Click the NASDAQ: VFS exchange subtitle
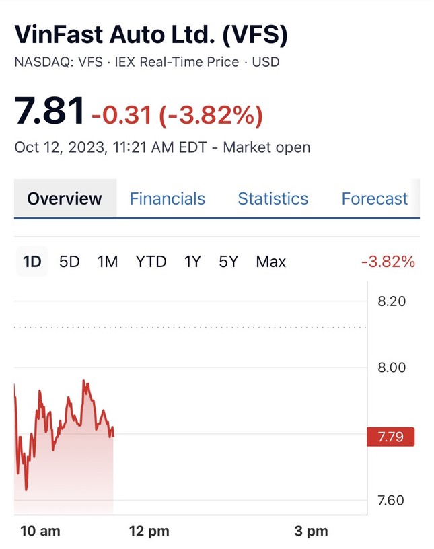434x549 pixels. (58, 62)
